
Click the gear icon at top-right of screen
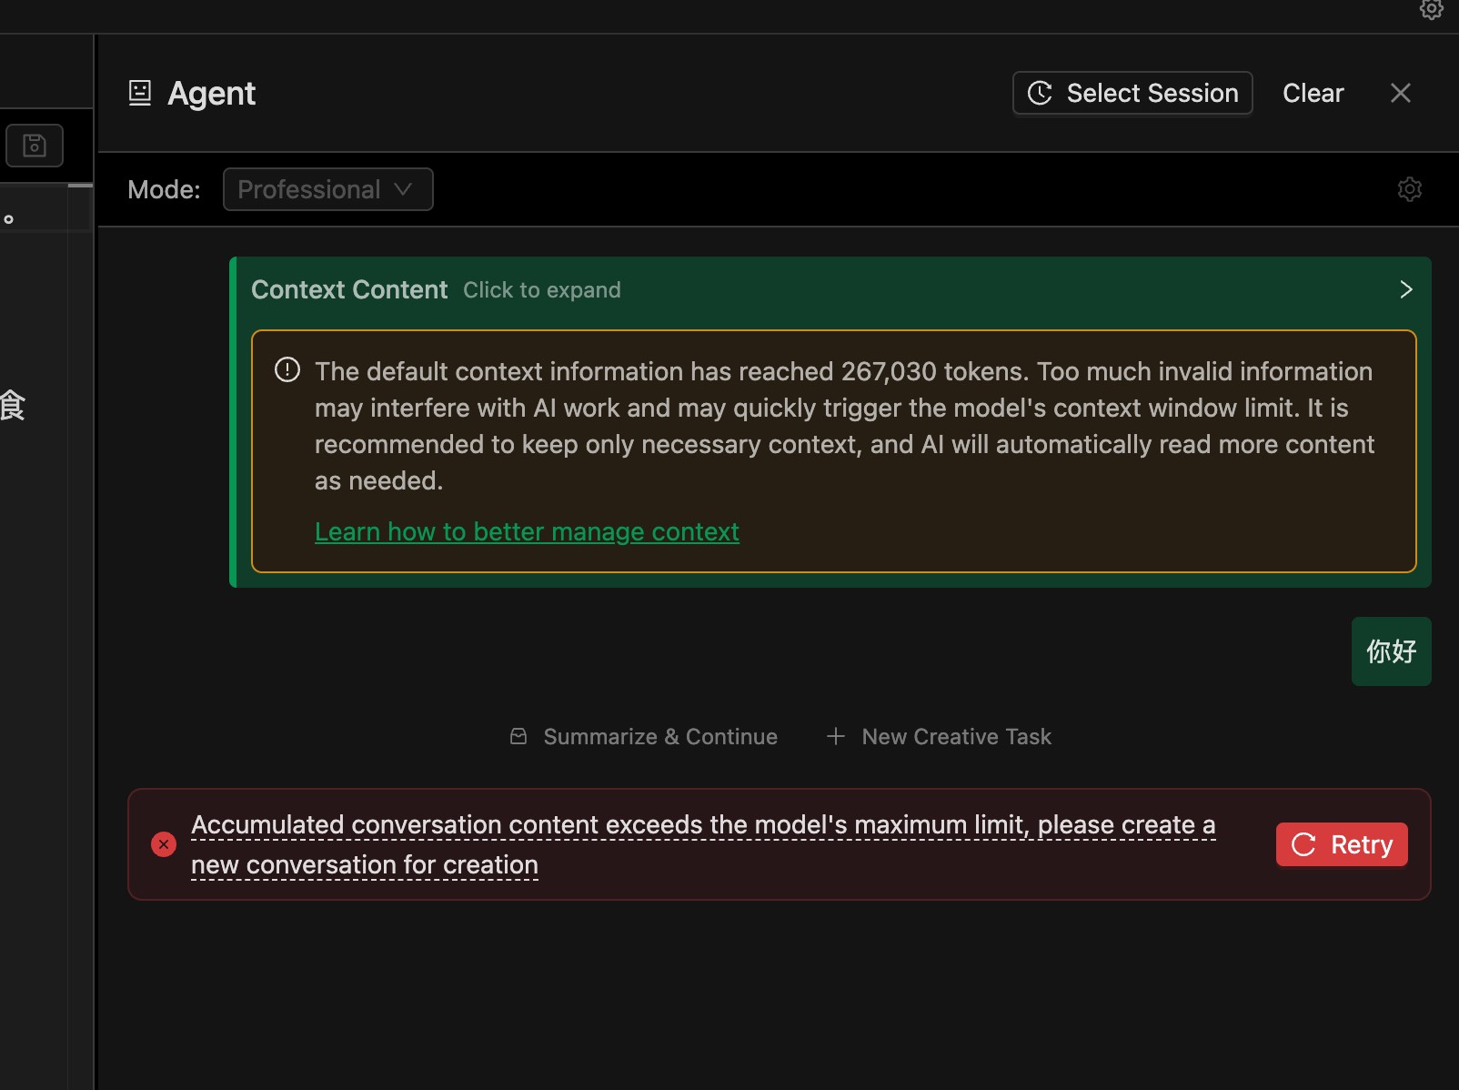(1430, 11)
